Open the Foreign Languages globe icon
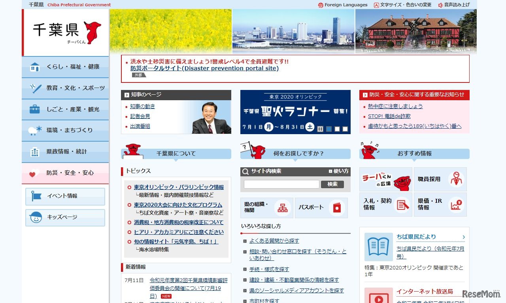 pyautogui.click(x=320, y=5)
